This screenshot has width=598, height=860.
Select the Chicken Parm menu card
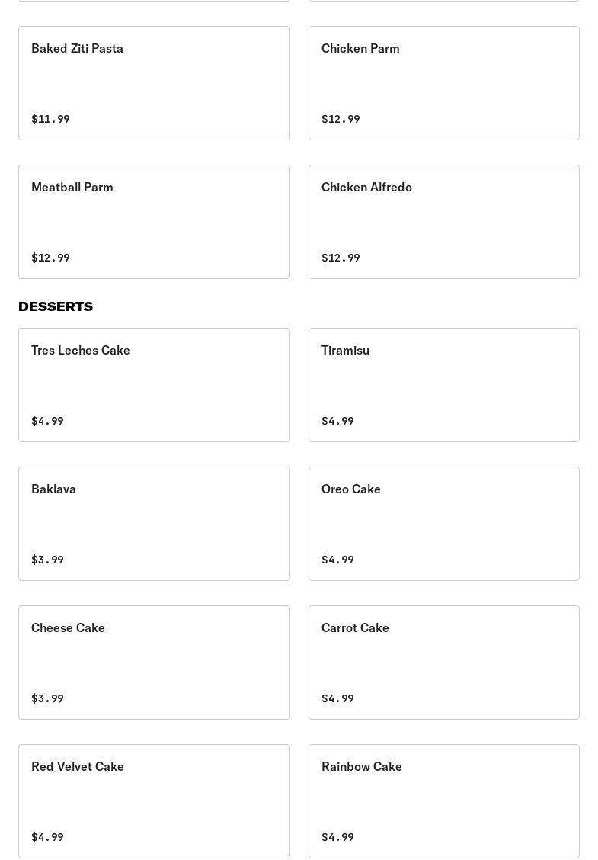pyautogui.click(x=443, y=83)
